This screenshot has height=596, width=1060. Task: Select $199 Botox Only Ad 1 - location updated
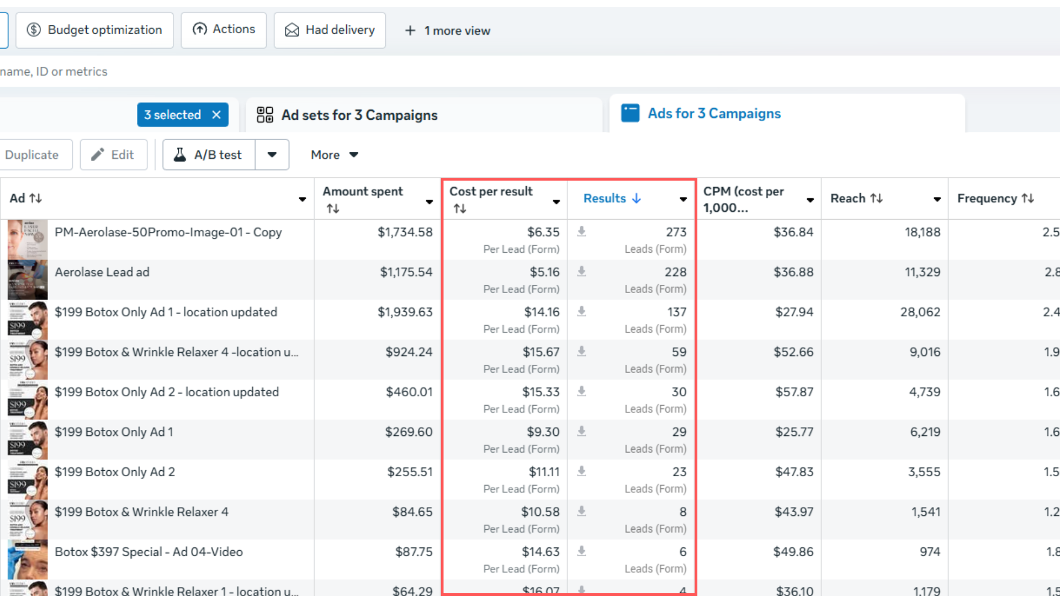point(166,312)
